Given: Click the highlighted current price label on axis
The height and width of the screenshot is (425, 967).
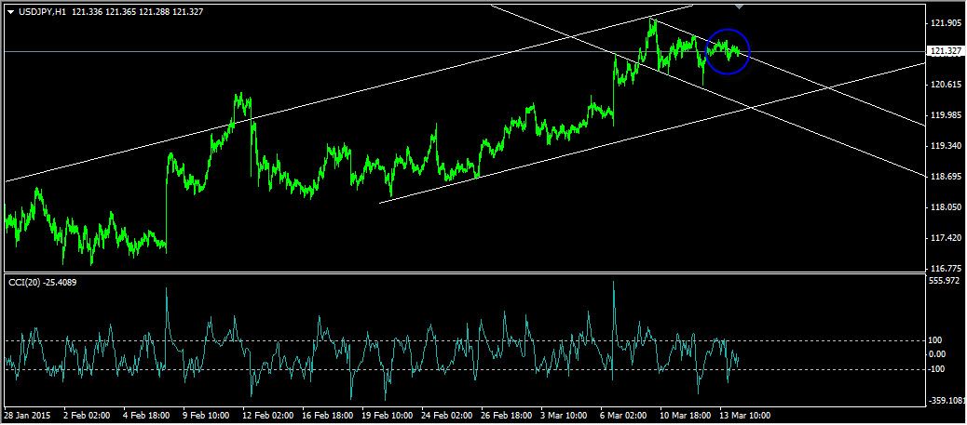Looking at the screenshot, I should [946, 51].
